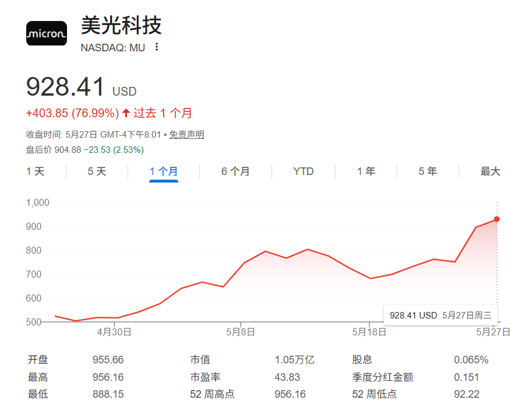
Task: Click the −23.53 (2.53%) after-hours change
Action: 114,150
